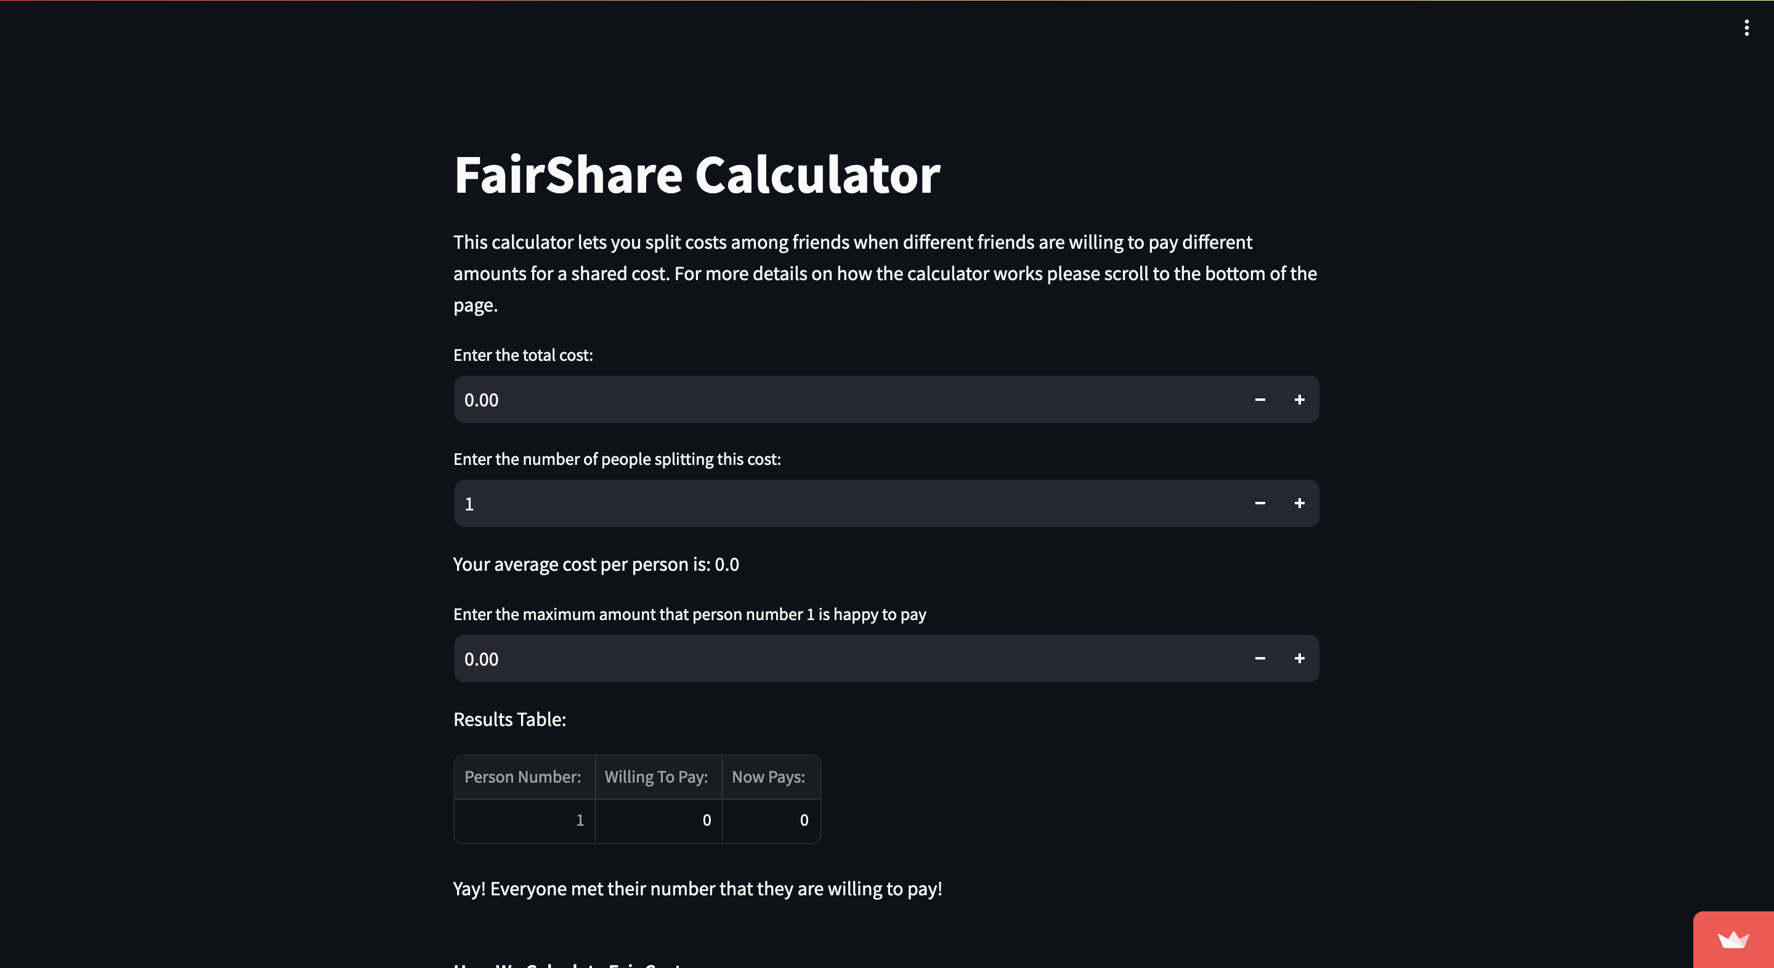Select the Willing To Pay value cell
The image size is (1774, 968).
point(658,821)
